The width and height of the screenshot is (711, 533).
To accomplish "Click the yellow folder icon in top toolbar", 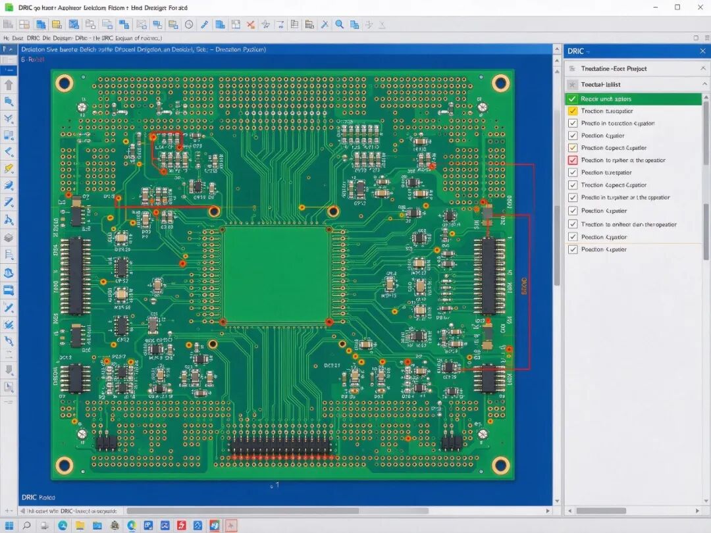I will coord(57,24).
